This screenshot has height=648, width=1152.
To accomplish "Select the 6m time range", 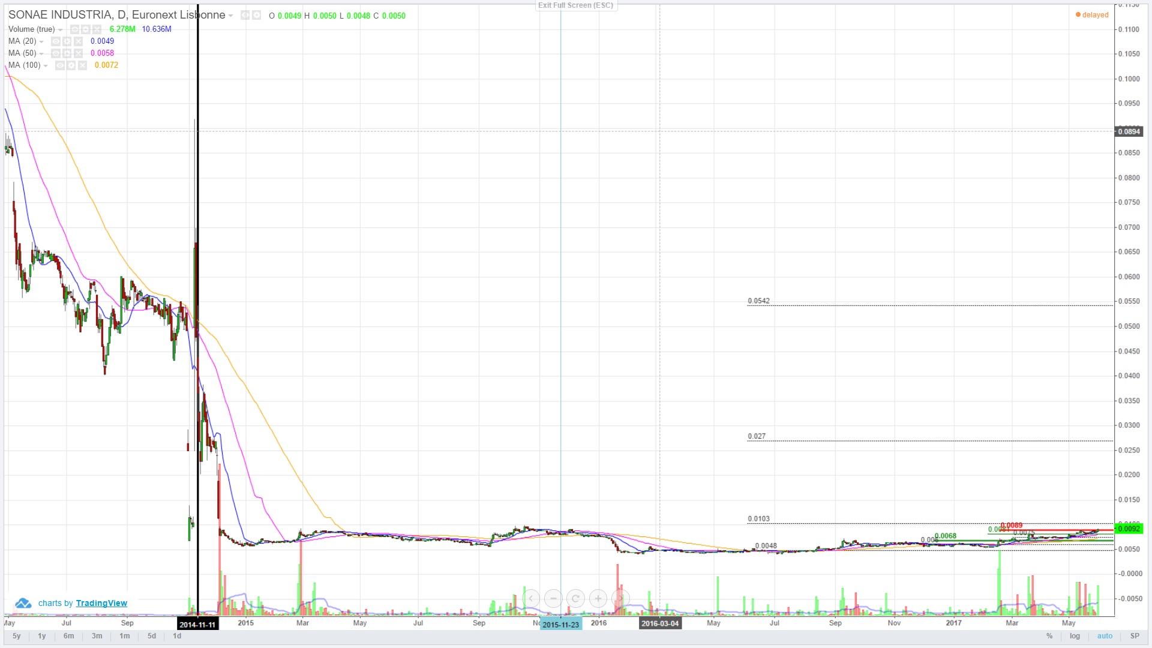I will pyautogui.click(x=69, y=636).
